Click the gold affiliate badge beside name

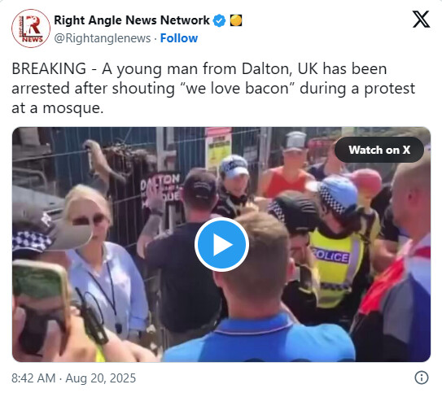point(236,20)
